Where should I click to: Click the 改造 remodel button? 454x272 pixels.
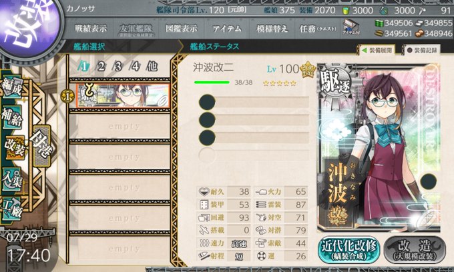coord(415,250)
